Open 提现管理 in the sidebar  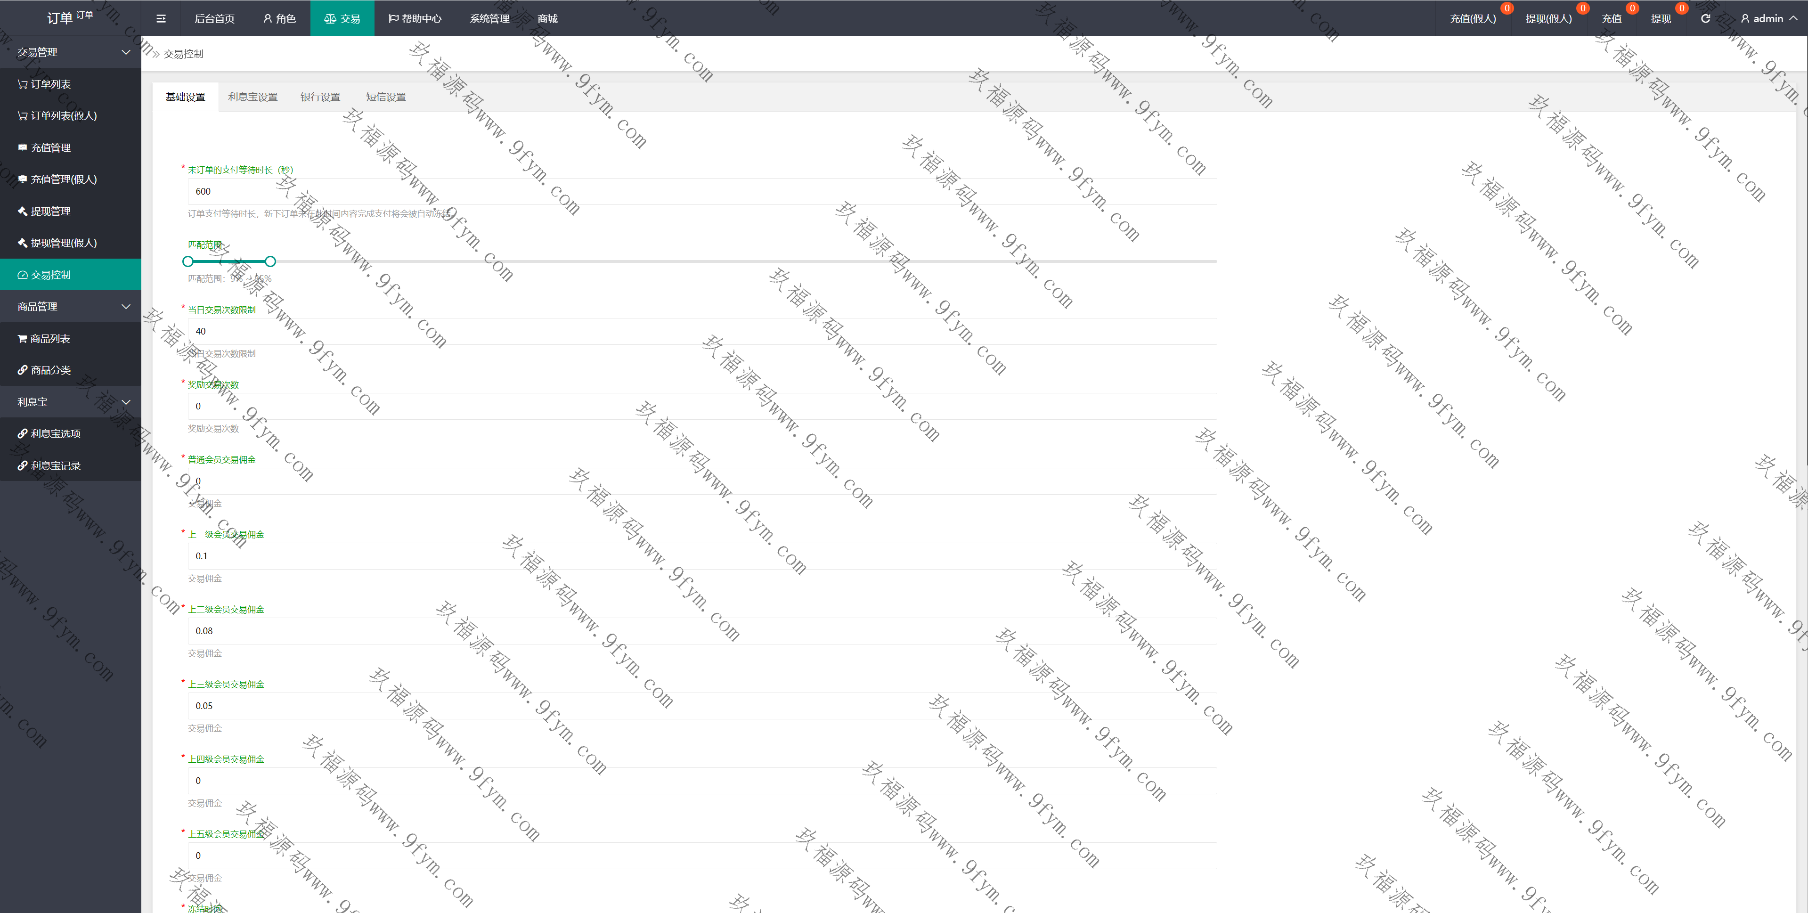[x=50, y=211]
